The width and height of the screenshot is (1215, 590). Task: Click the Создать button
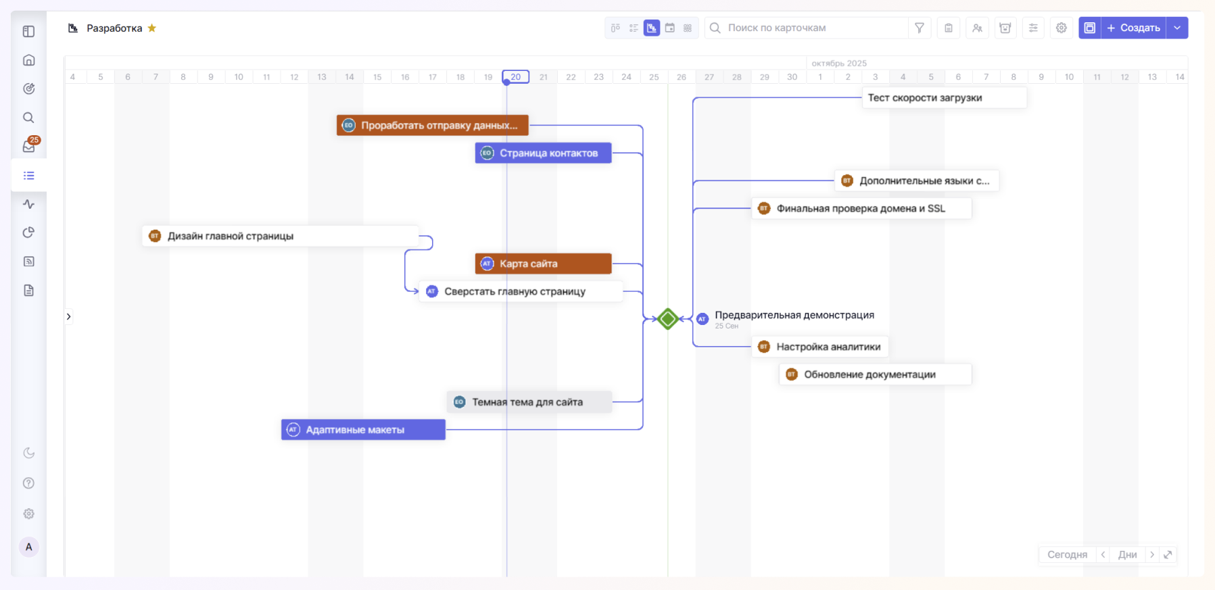pyautogui.click(x=1134, y=28)
